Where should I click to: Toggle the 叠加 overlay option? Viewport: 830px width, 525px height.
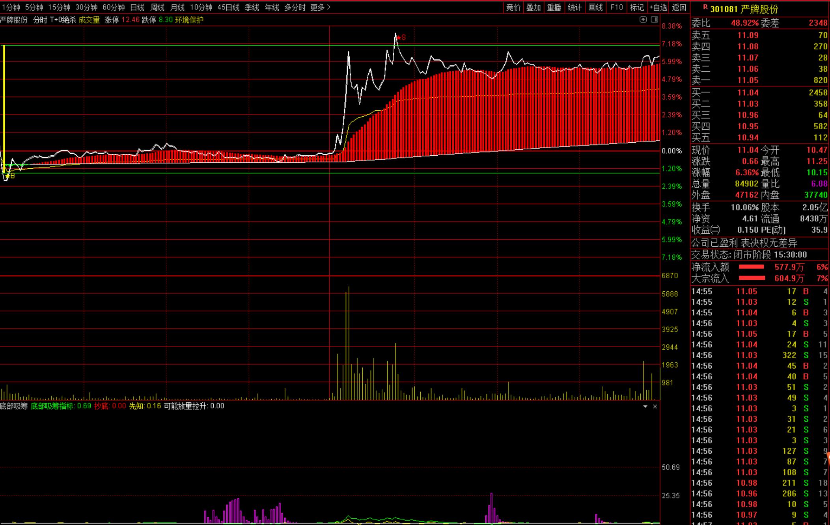coord(533,7)
